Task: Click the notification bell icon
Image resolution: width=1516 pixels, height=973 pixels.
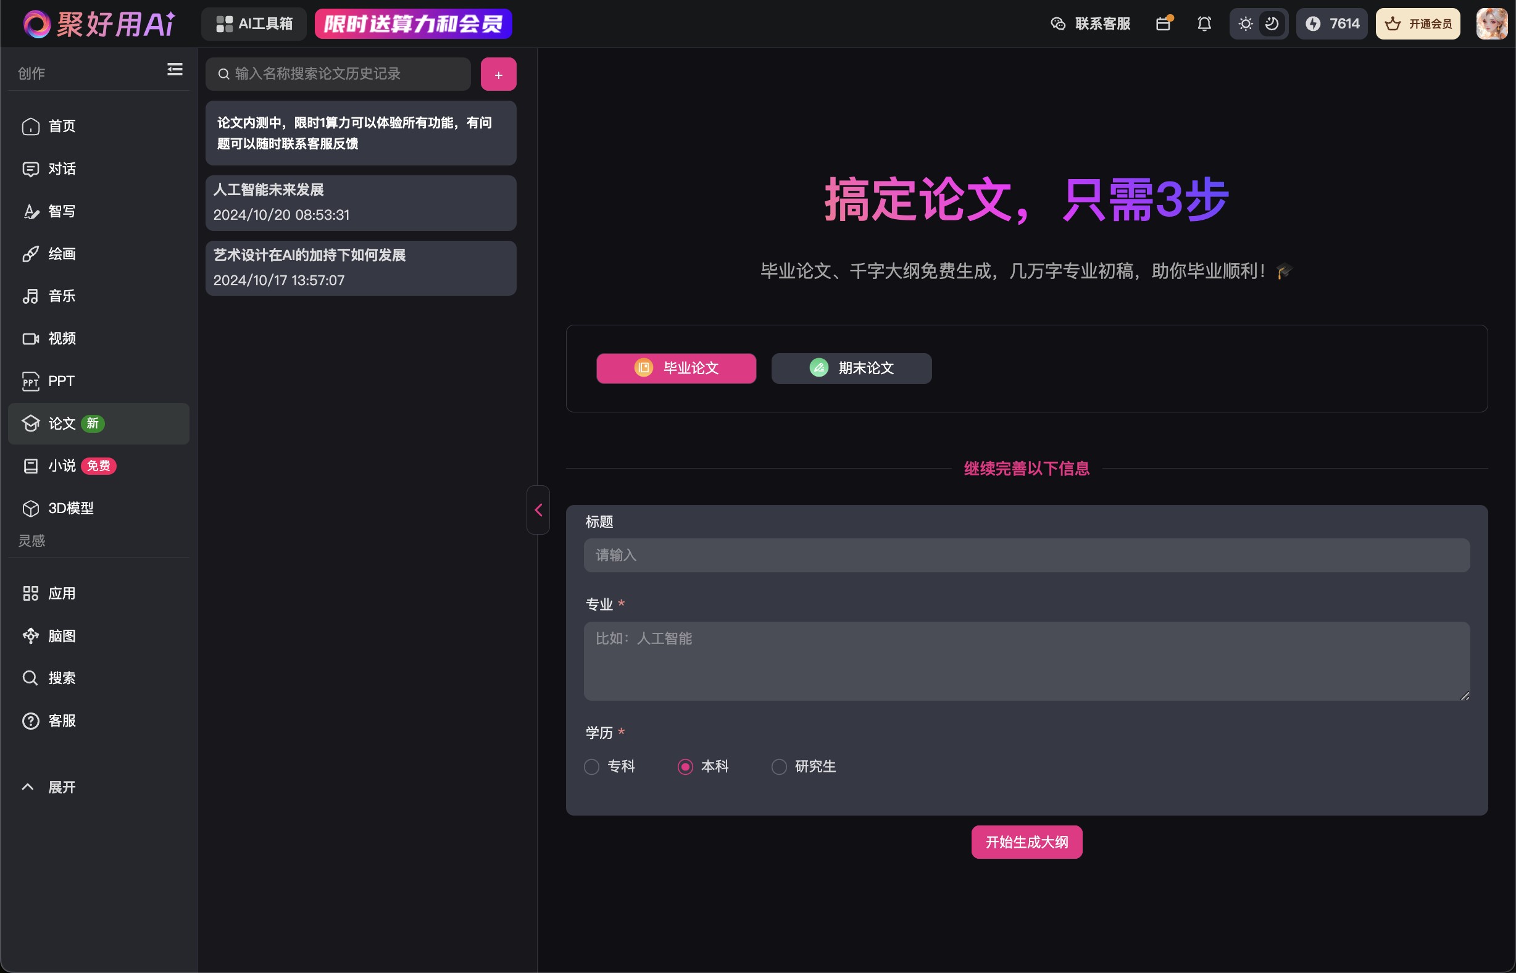Action: pyautogui.click(x=1204, y=24)
